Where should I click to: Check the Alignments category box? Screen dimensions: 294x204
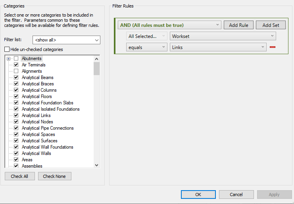(16, 71)
